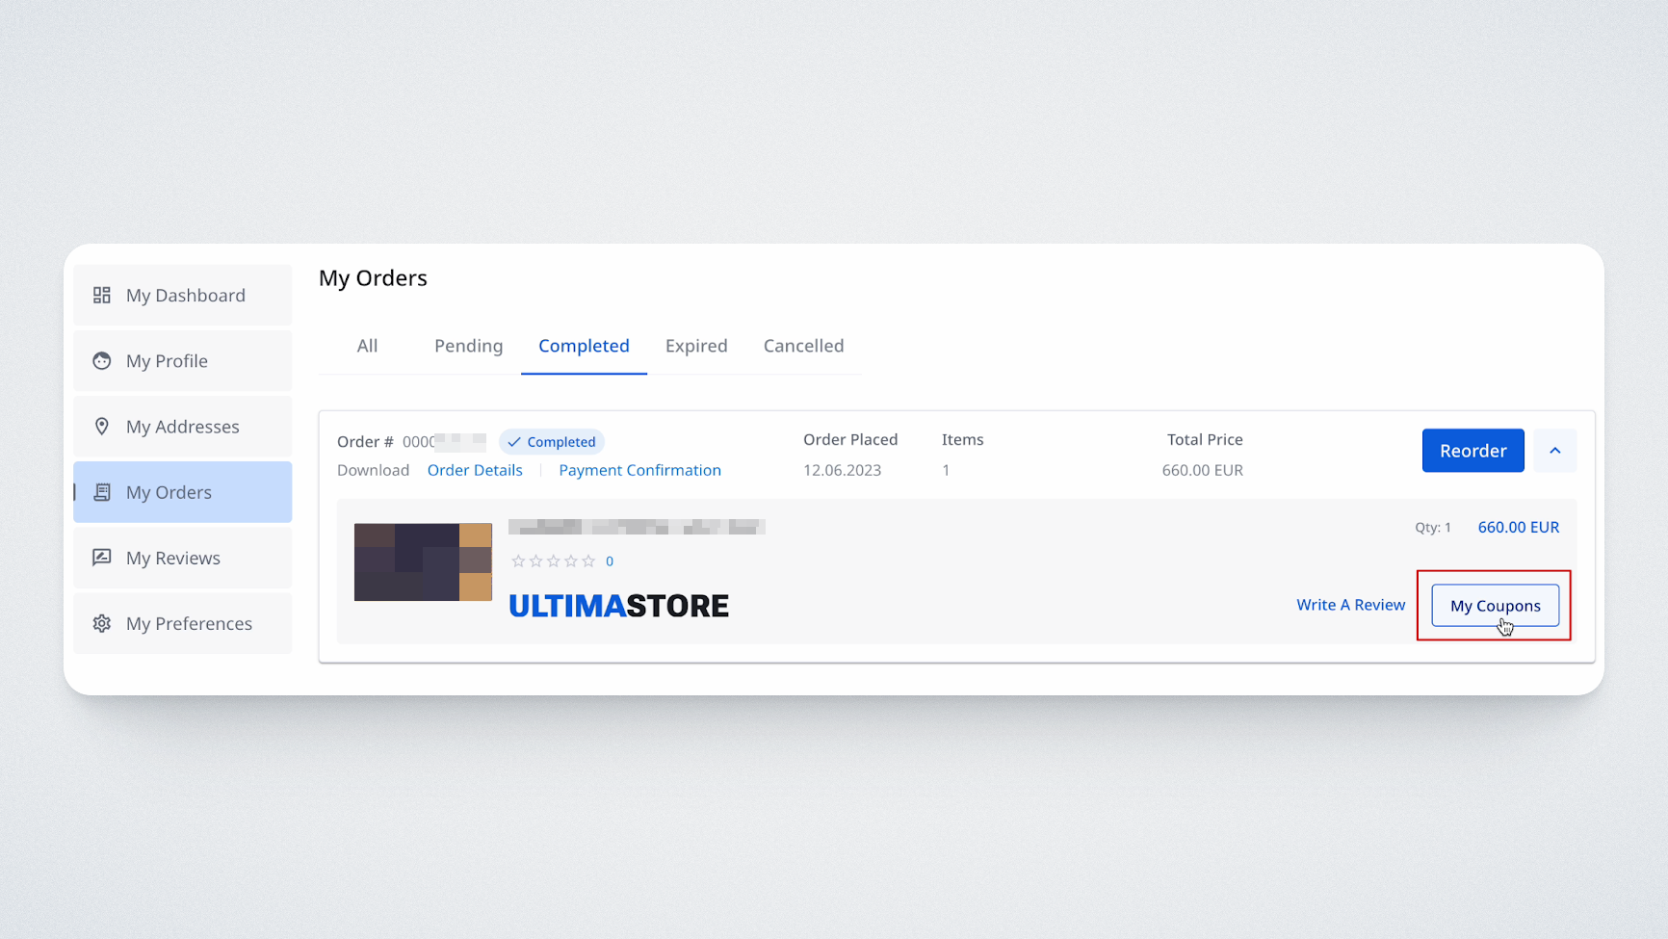Viewport: 1668px width, 939px height.
Task: Click the ULTIMASTORE logo
Action: (618, 606)
